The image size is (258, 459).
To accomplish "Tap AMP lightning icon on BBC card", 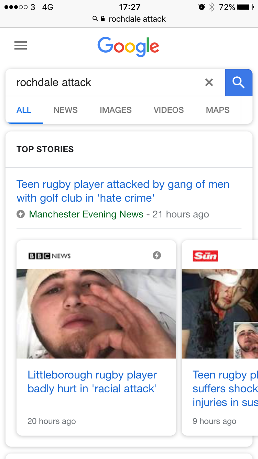I will [x=157, y=255].
